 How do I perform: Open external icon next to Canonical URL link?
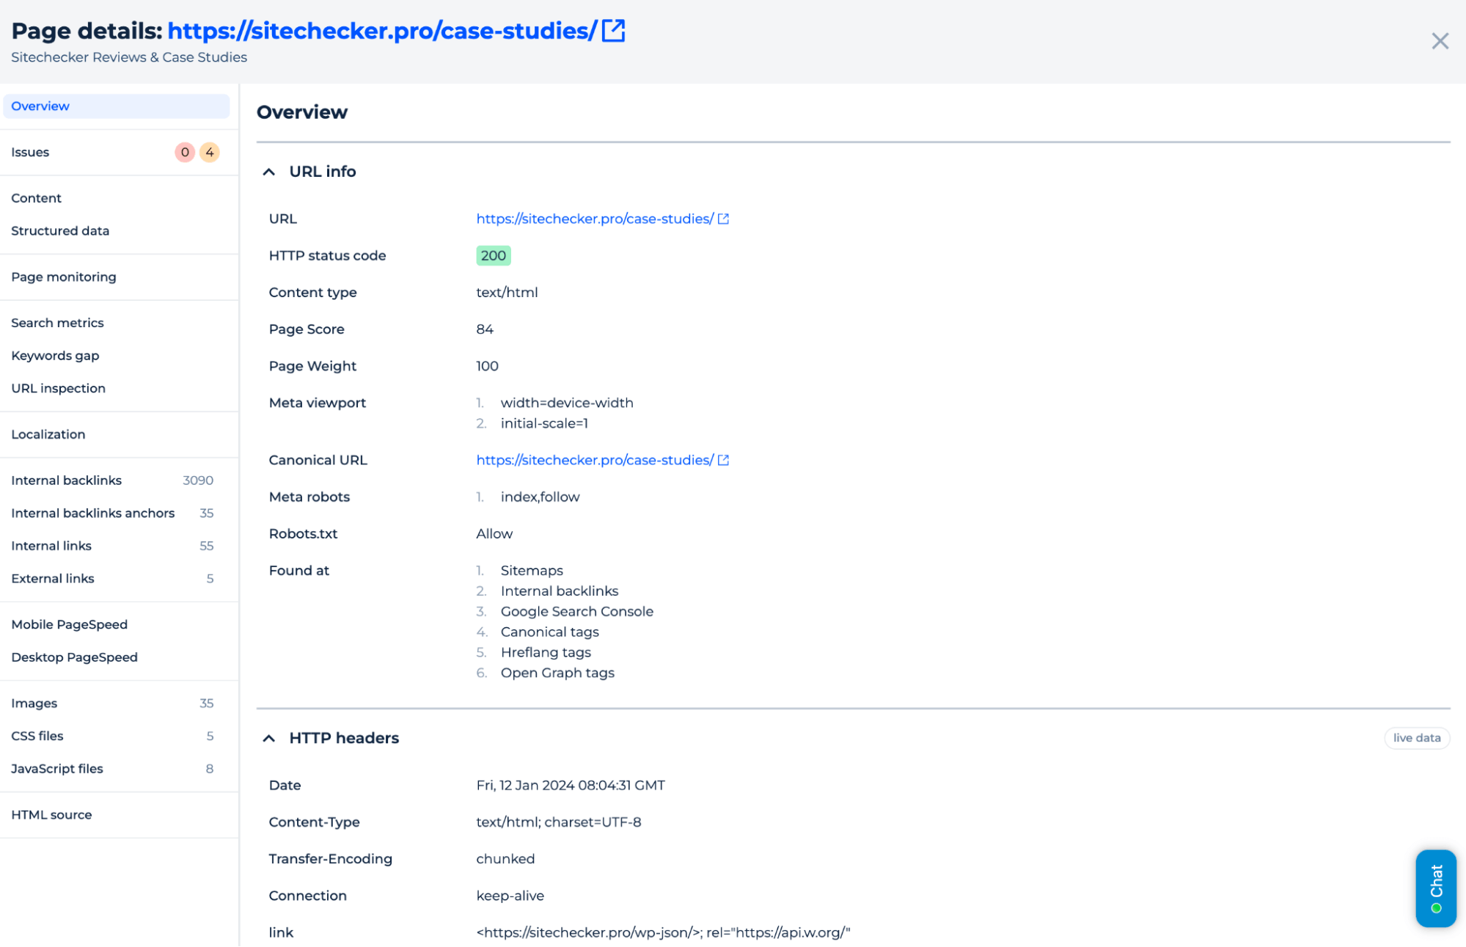click(723, 460)
